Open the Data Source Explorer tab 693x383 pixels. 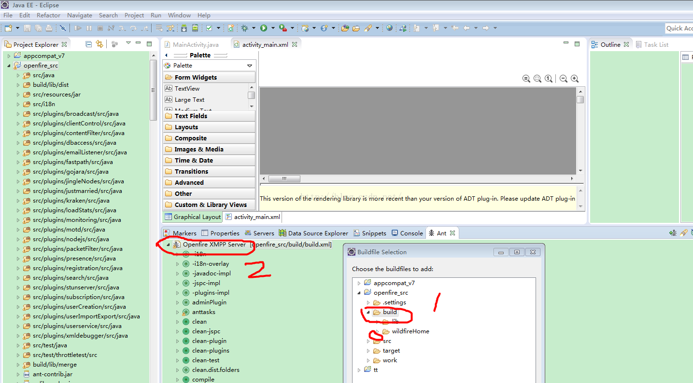pyautogui.click(x=313, y=233)
